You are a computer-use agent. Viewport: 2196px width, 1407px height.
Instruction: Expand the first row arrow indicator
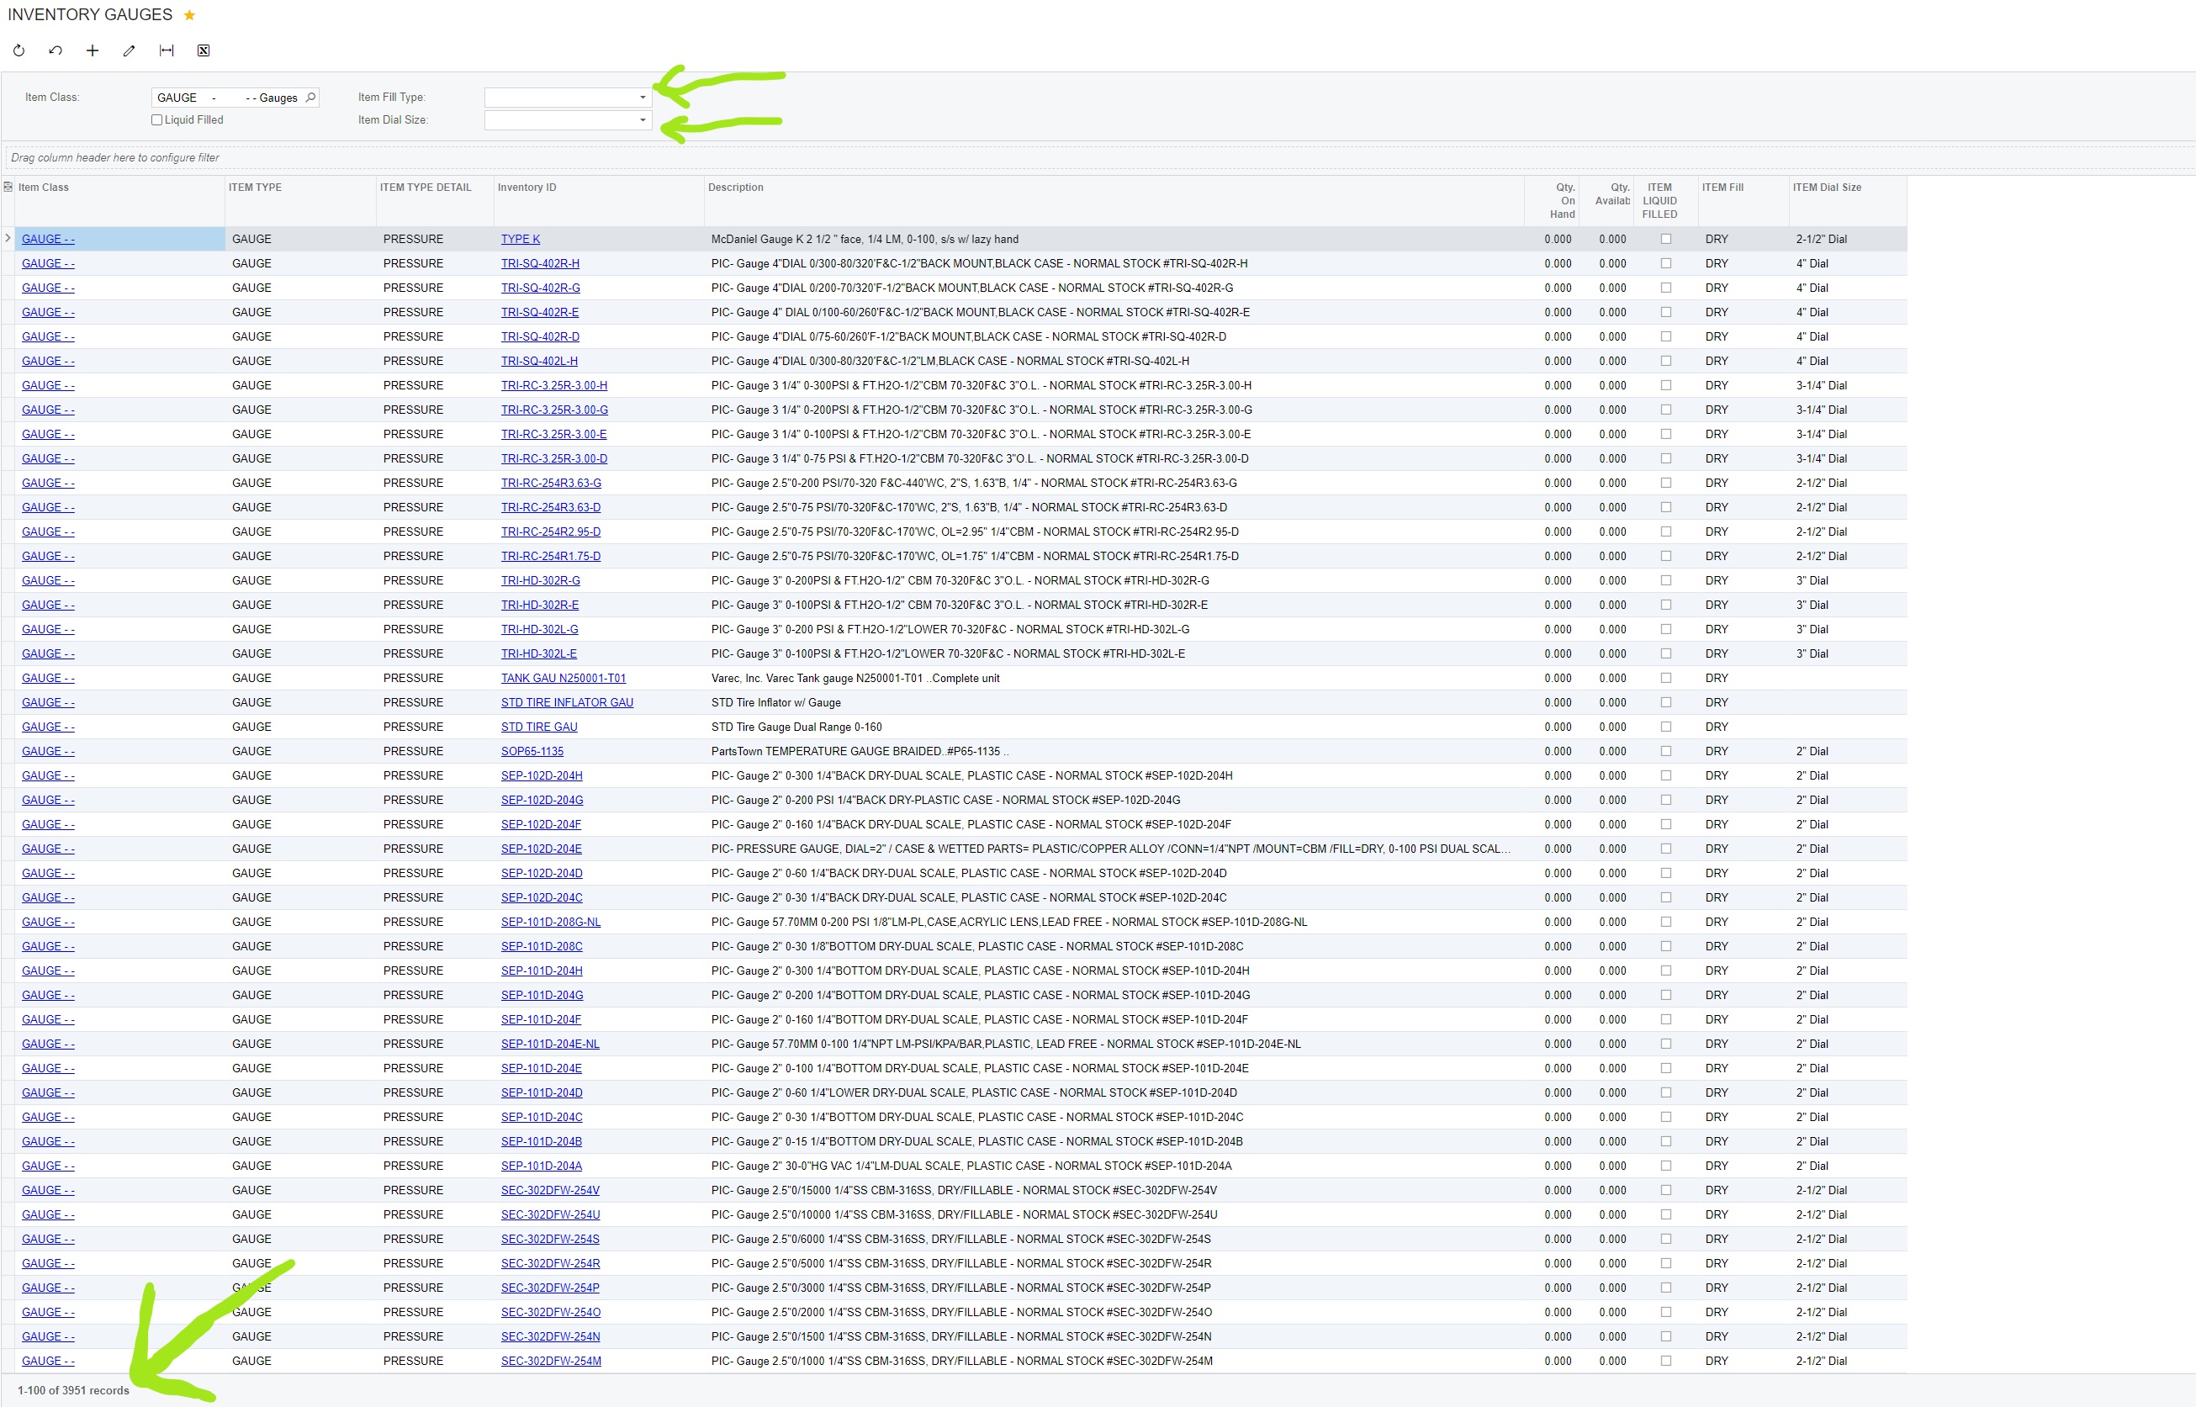tap(8, 239)
